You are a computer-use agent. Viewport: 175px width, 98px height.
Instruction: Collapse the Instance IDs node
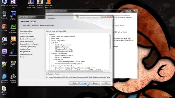(54, 60)
